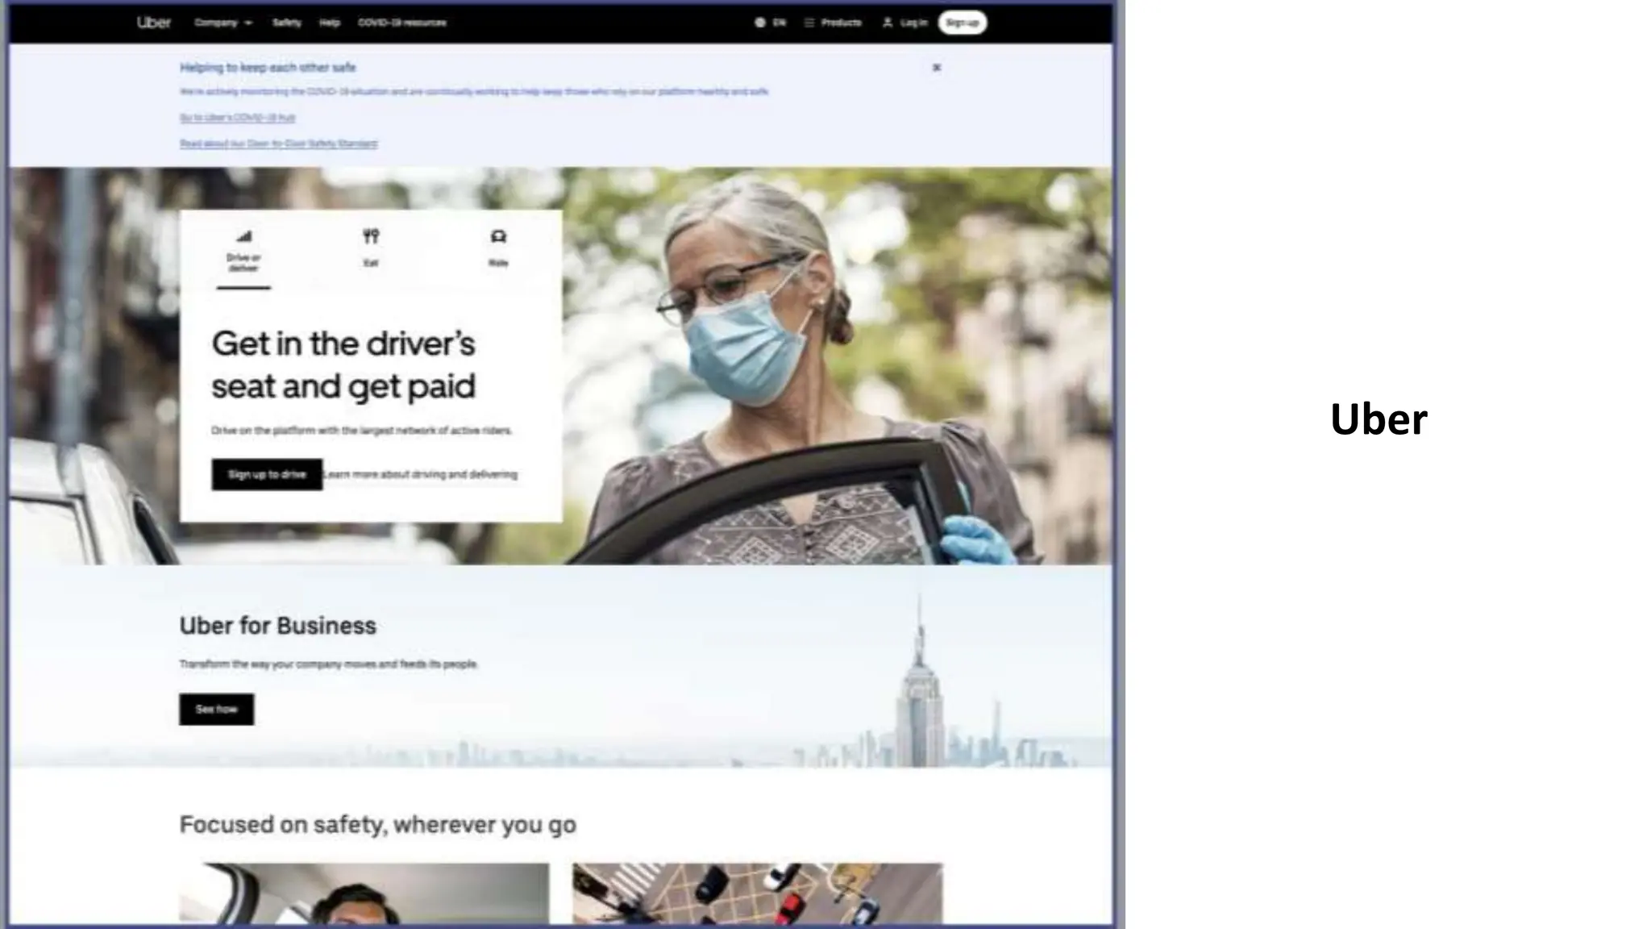Open the Help menu item

pyautogui.click(x=330, y=23)
